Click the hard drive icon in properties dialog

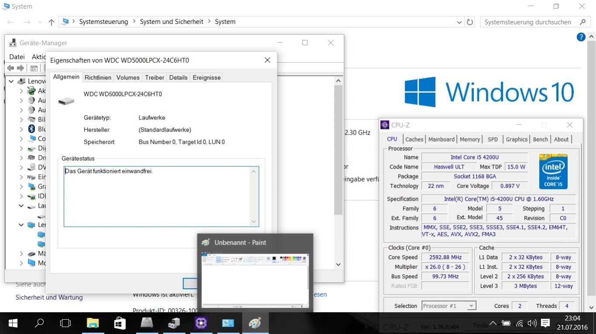(x=66, y=101)
